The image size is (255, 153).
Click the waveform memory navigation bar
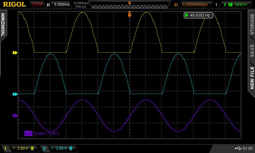coord(129,6)
